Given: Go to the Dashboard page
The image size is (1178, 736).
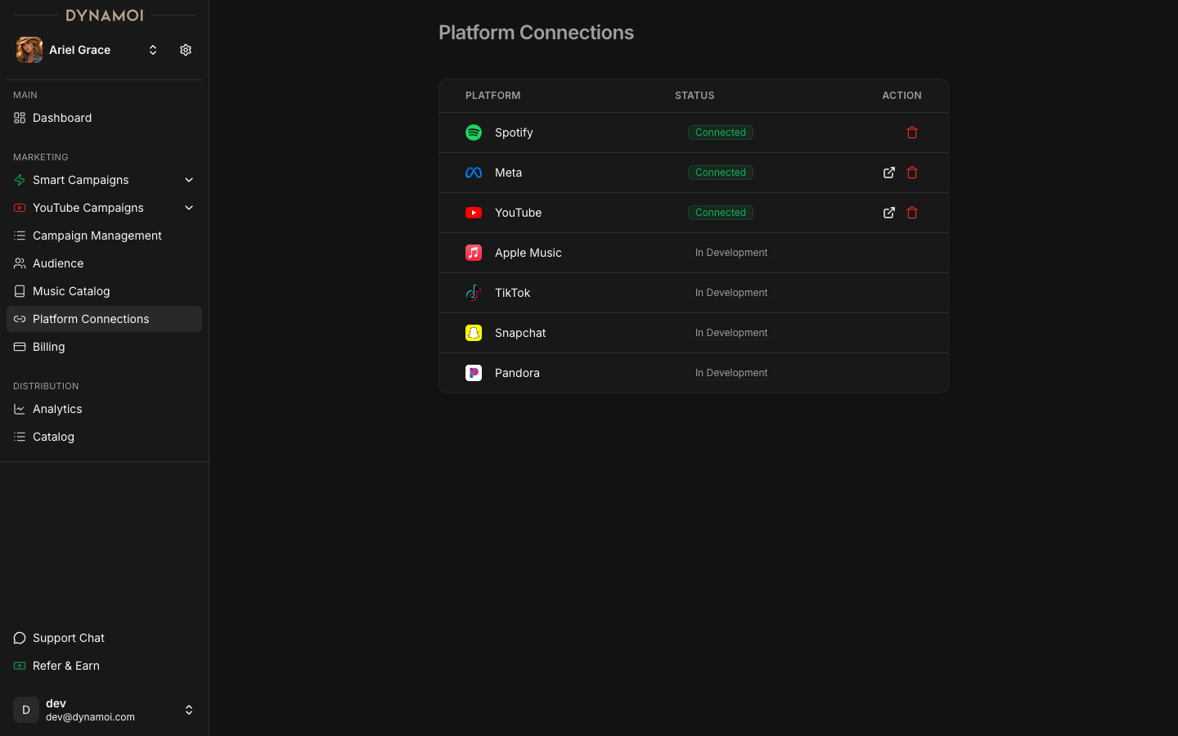Looking at the screenshot, I should point(62,118).
